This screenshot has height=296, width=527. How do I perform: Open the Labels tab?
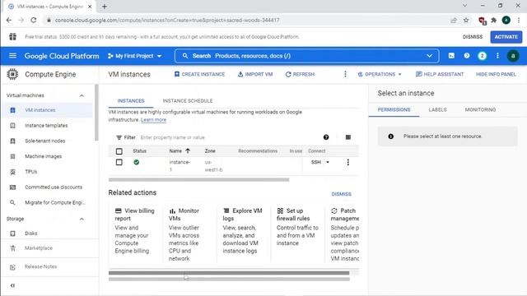coord(437,109)
